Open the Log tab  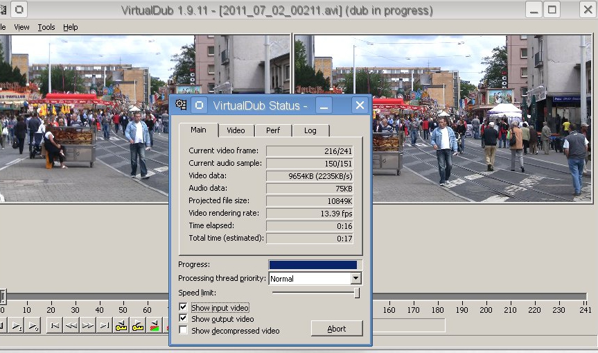pos(310,130)
